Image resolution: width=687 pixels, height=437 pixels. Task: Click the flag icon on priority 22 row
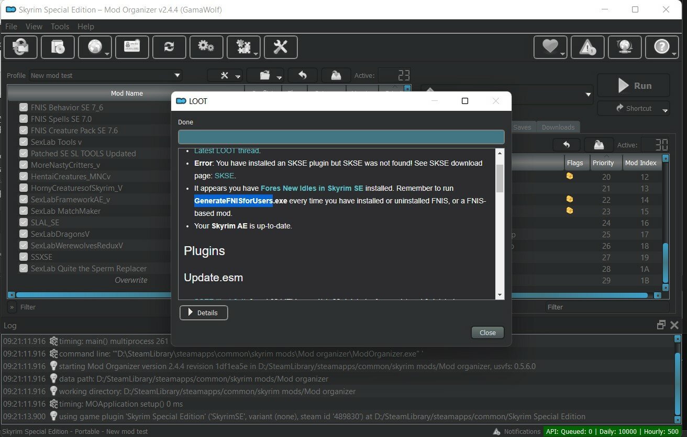pos(569,199)
